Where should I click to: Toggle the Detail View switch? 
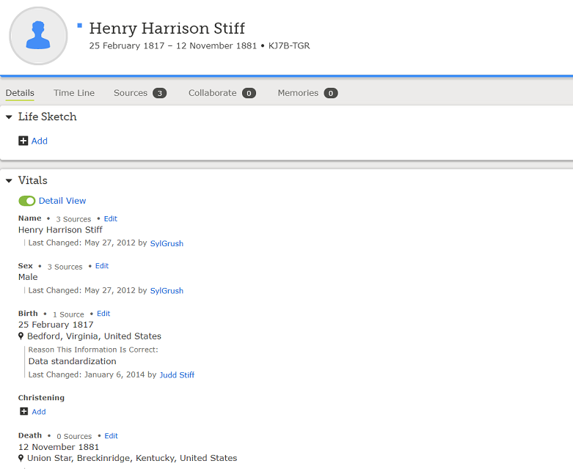click(27, 201)
